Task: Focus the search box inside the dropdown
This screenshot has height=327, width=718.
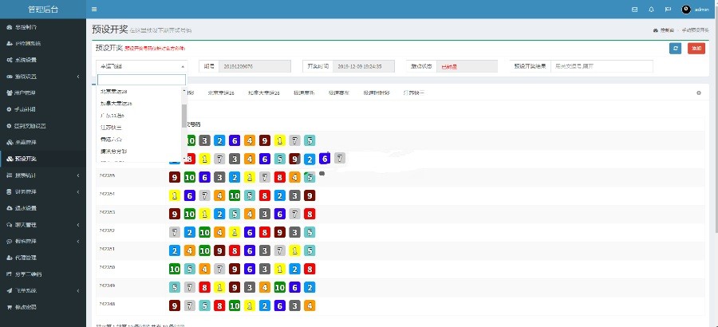Action: click(141, 80)
